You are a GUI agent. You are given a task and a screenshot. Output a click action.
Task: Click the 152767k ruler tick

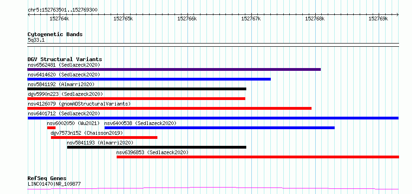coord(251,19)
